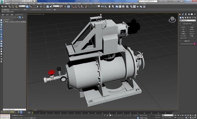
Task: Open the レンダリング menu
Action: (x=88, y=4)
